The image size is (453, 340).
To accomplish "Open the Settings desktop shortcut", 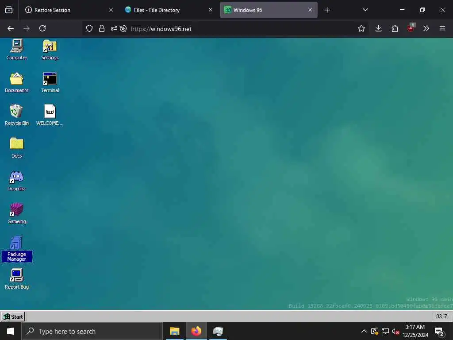I will click(x=50, y=50).
